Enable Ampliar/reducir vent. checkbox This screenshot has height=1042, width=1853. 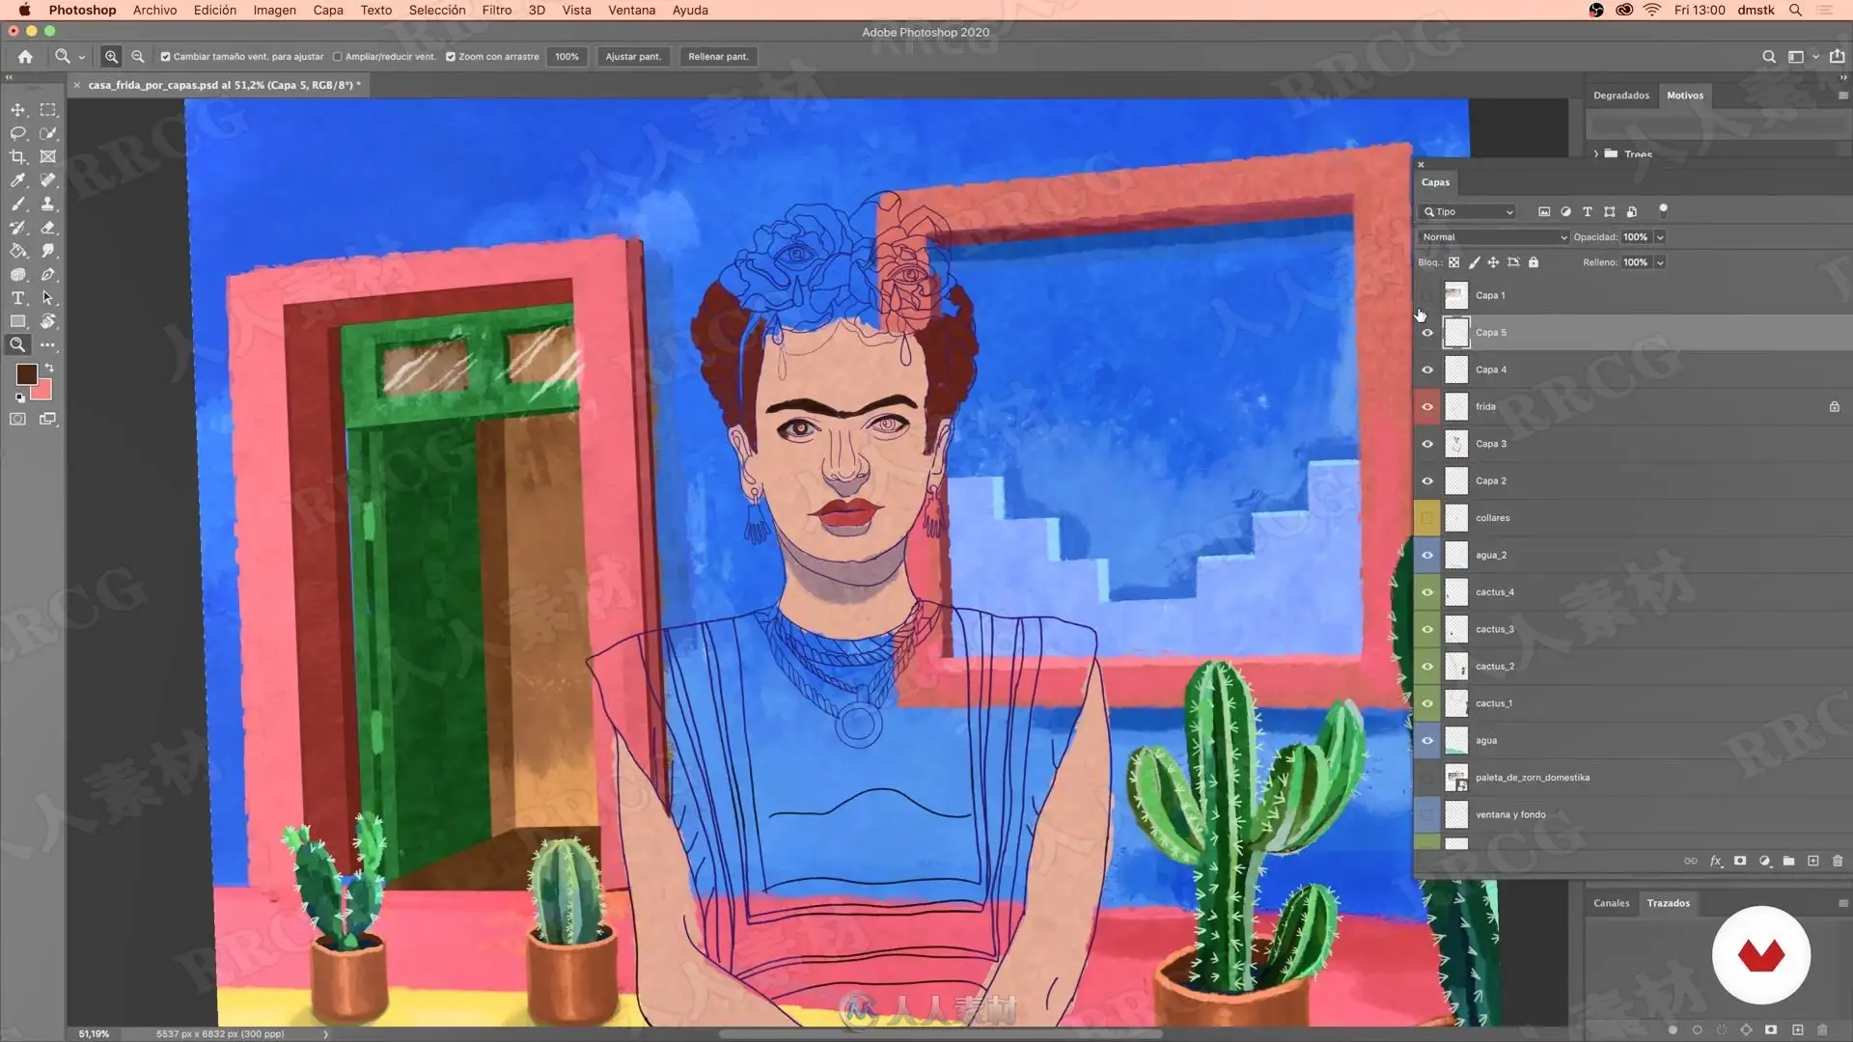pos(338,57)
